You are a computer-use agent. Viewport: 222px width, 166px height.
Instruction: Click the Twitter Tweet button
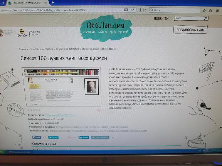coord(53,137)
